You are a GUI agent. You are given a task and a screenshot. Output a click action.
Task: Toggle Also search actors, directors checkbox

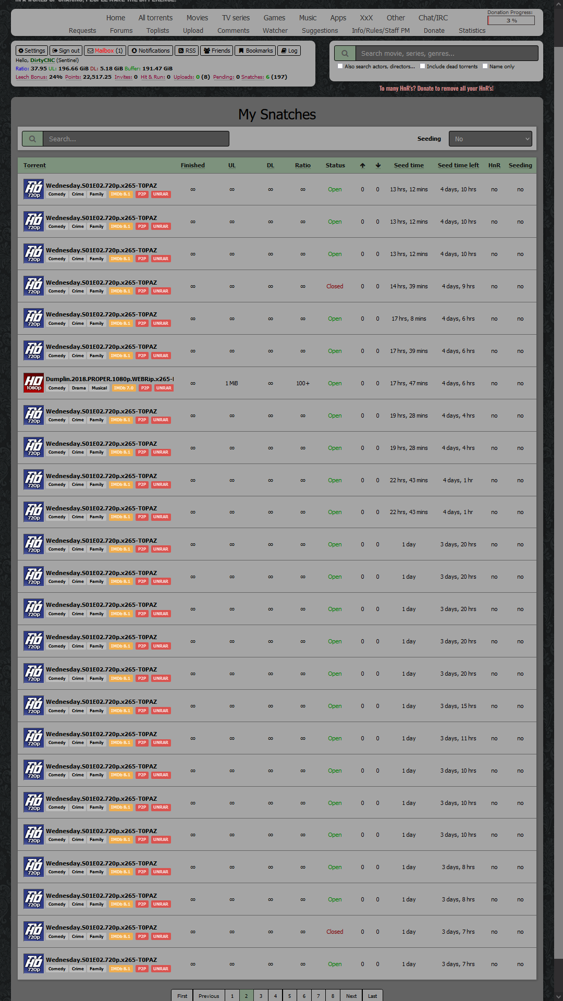(340, 66)
